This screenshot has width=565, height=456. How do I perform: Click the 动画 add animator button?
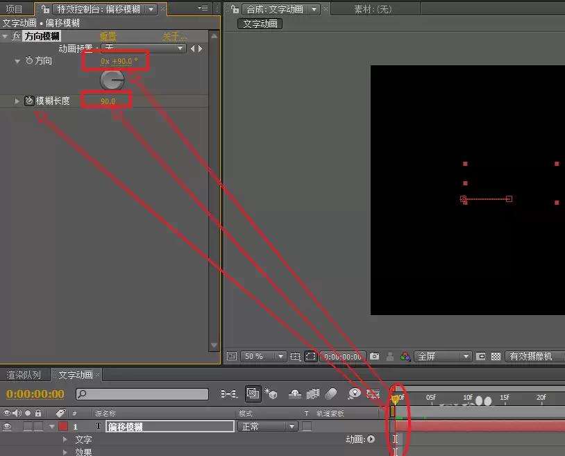click(371, 439)
